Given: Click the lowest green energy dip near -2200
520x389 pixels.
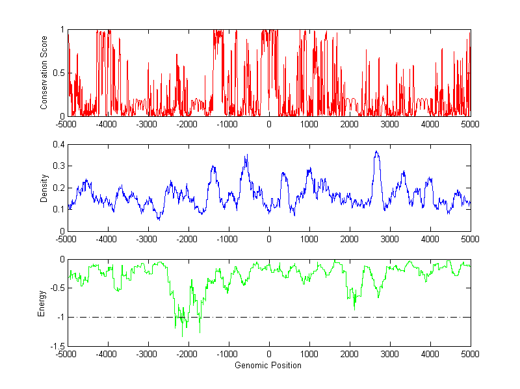Looking at the screenshot, I should click(x=182, y=335).
